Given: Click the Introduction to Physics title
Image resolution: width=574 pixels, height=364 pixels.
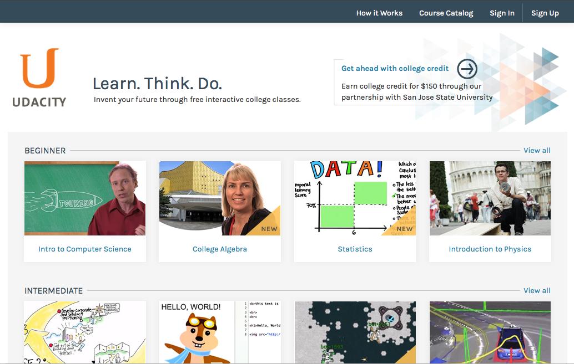Looking at the screenshot, I should [490, 249].
